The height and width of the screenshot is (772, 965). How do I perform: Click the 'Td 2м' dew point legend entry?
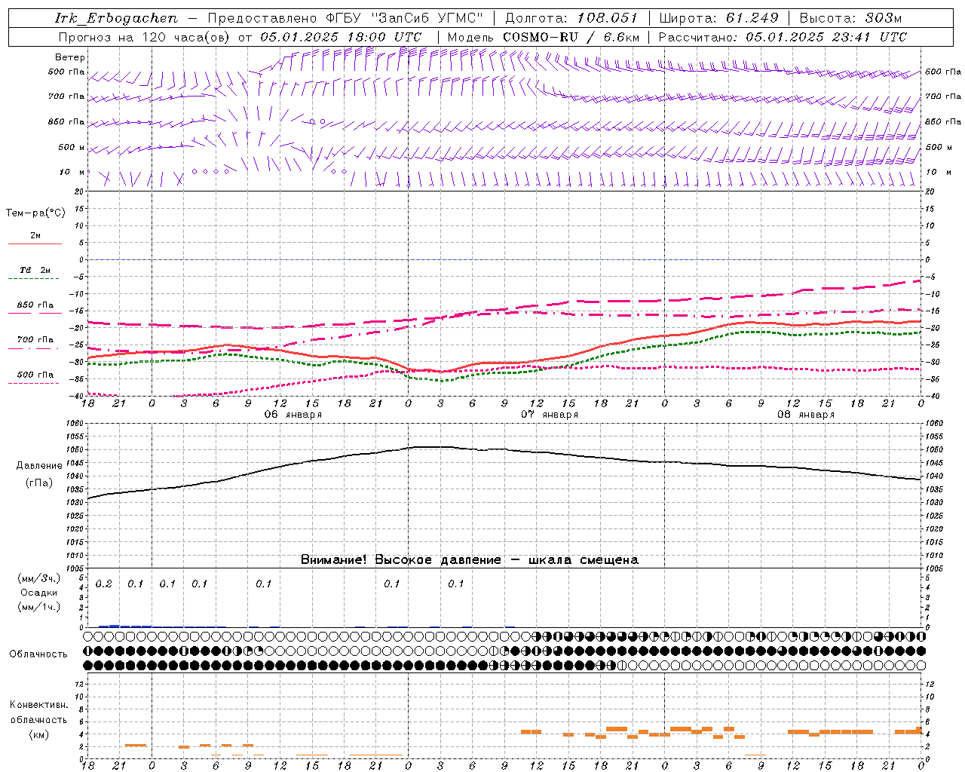[35, 270]
